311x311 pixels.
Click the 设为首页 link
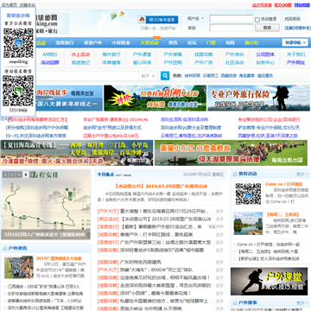point(10,5)
